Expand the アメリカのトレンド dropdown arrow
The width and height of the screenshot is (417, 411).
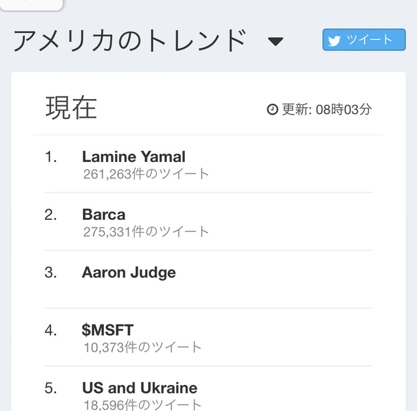(x=276, y=42)
